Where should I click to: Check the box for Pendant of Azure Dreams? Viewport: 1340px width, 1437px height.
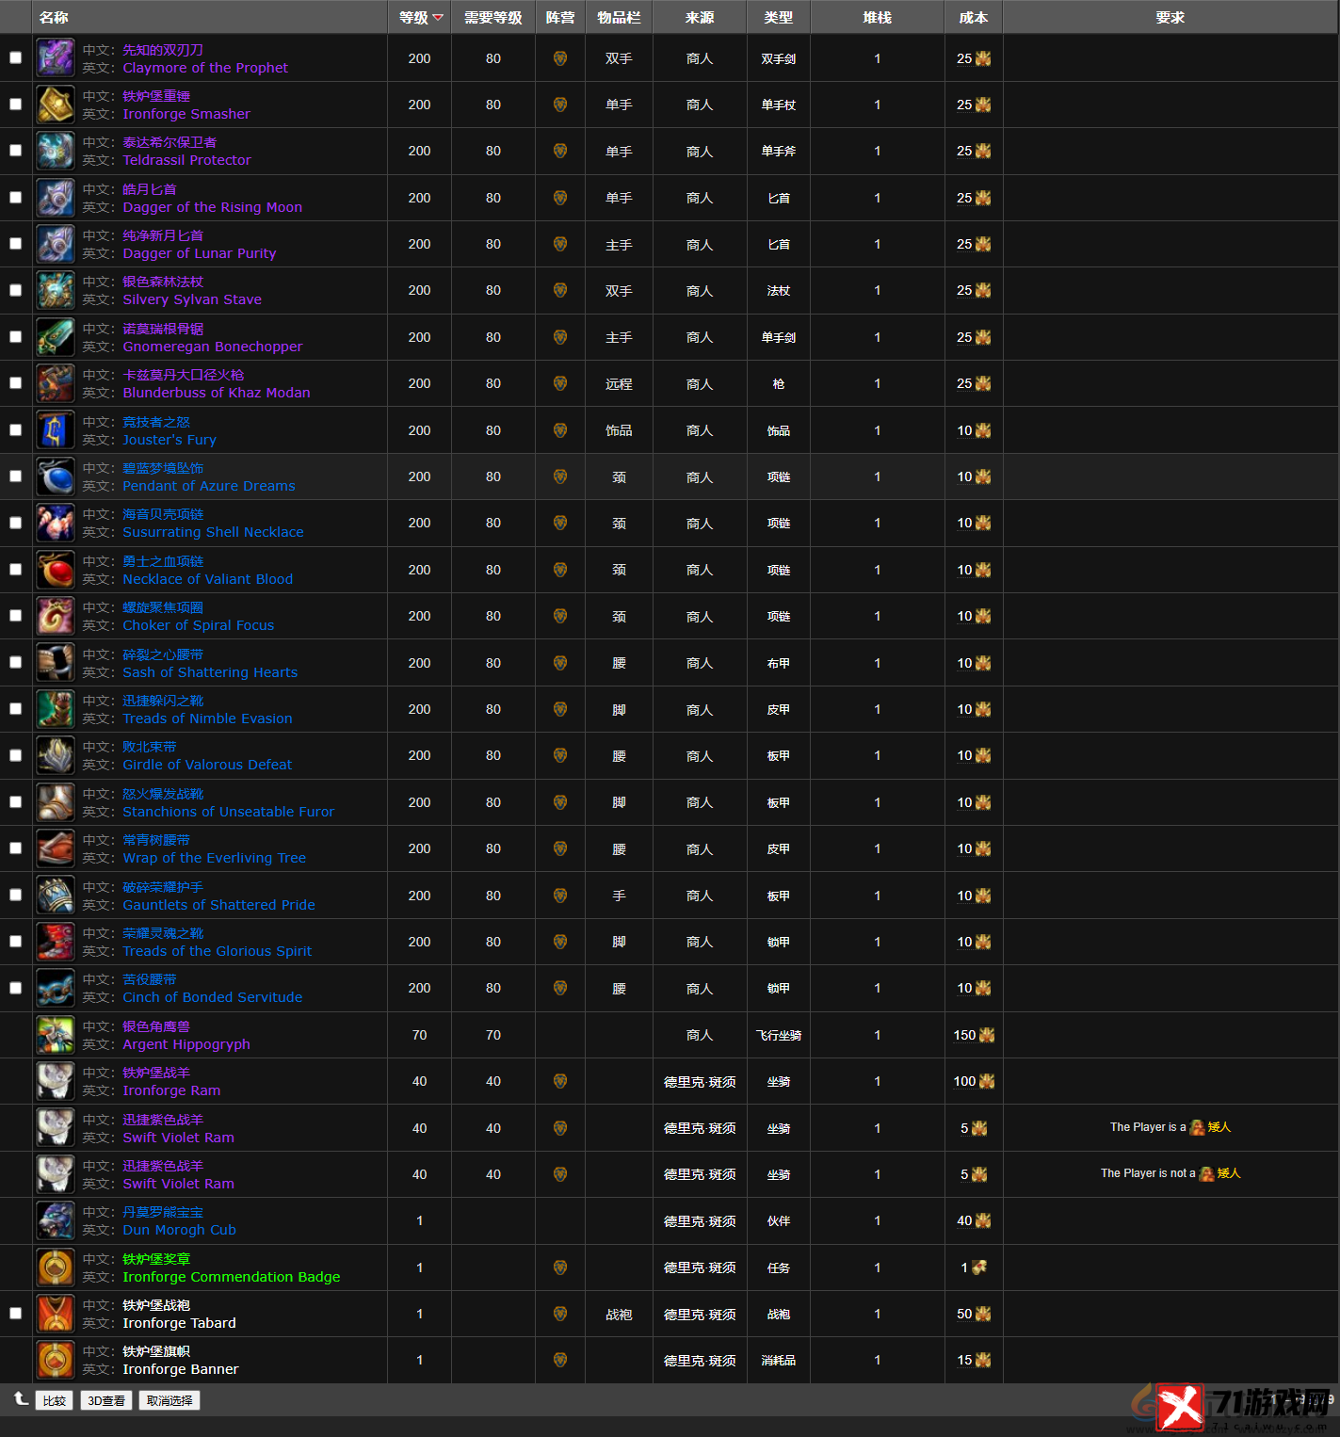(15, 476)
